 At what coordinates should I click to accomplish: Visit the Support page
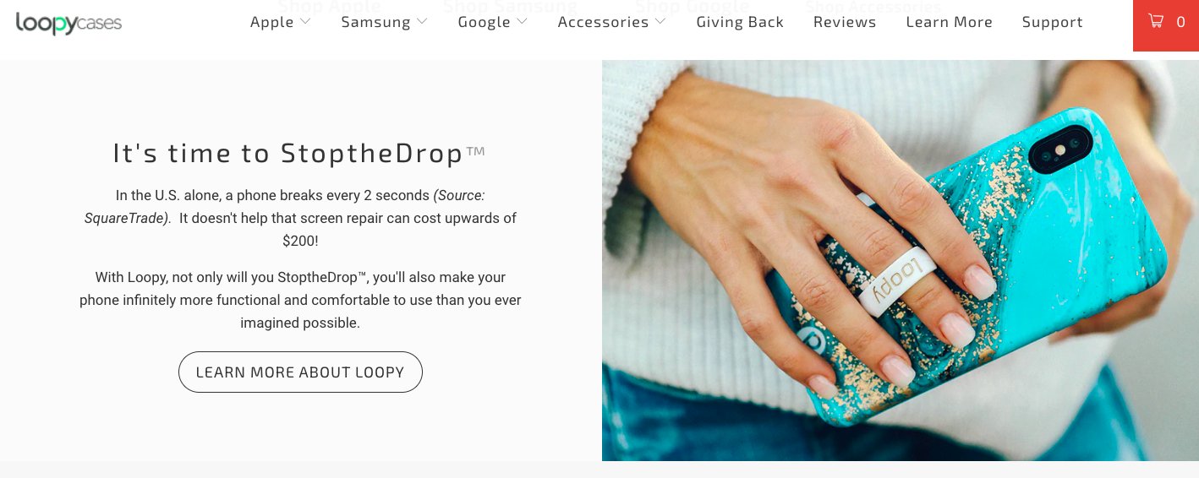pyautogui.click(x=1052, y=23)
